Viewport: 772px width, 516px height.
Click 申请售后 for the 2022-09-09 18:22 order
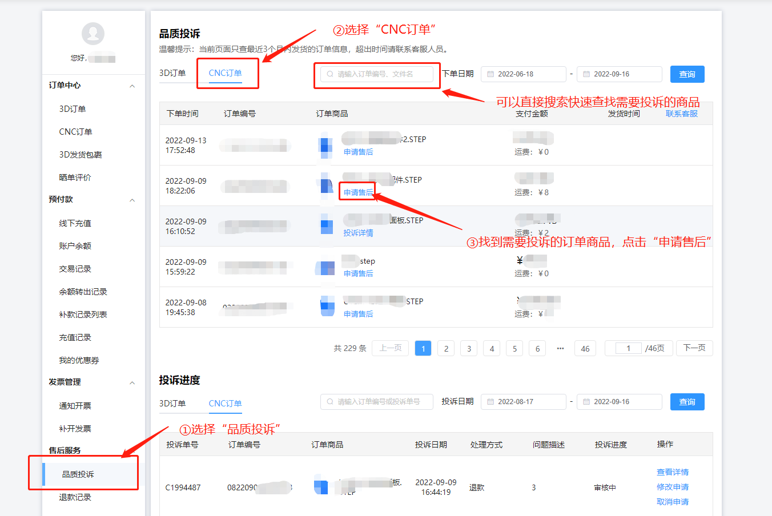pos(358,192)
